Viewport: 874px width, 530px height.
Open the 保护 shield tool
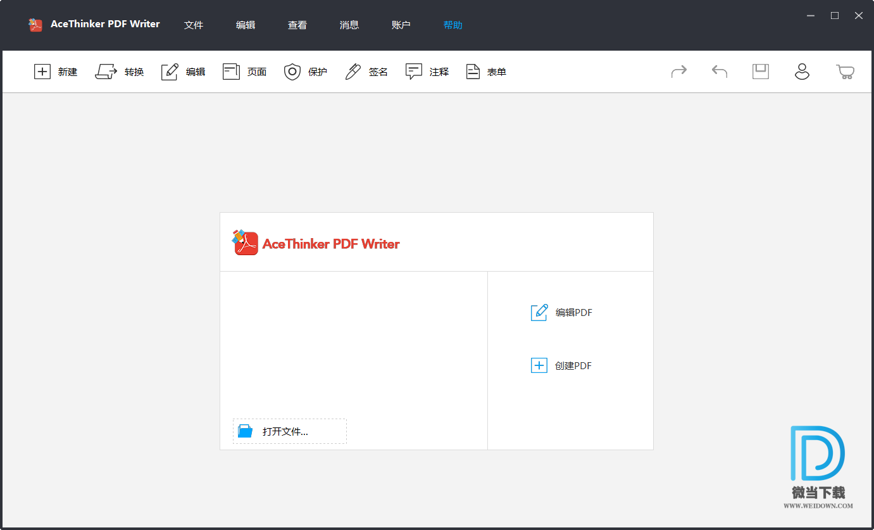click(306, 72)
